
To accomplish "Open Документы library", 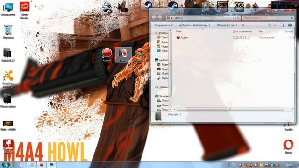I will click(x=163, y=69).
